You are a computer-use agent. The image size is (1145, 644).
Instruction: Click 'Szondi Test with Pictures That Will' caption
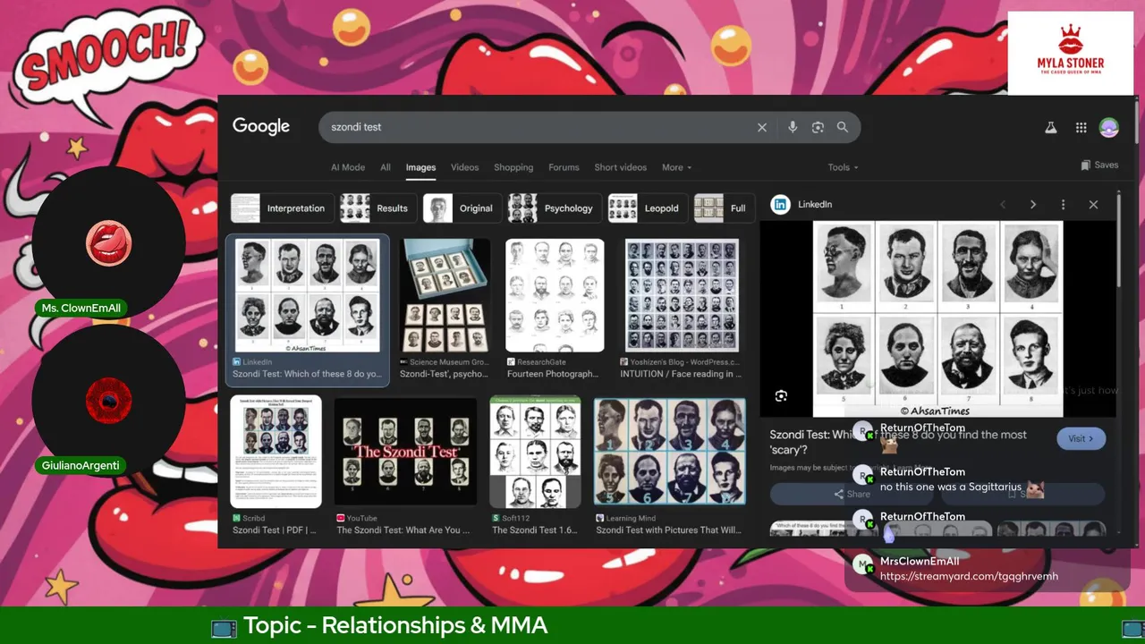[668, 530]
